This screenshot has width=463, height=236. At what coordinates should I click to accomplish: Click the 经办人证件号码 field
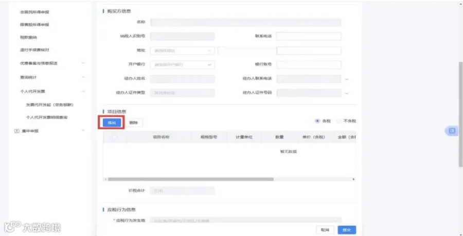[x=309, y=93]
